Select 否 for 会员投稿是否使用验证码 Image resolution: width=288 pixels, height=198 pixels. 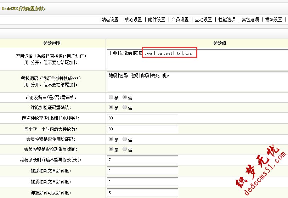coord(125,139)
